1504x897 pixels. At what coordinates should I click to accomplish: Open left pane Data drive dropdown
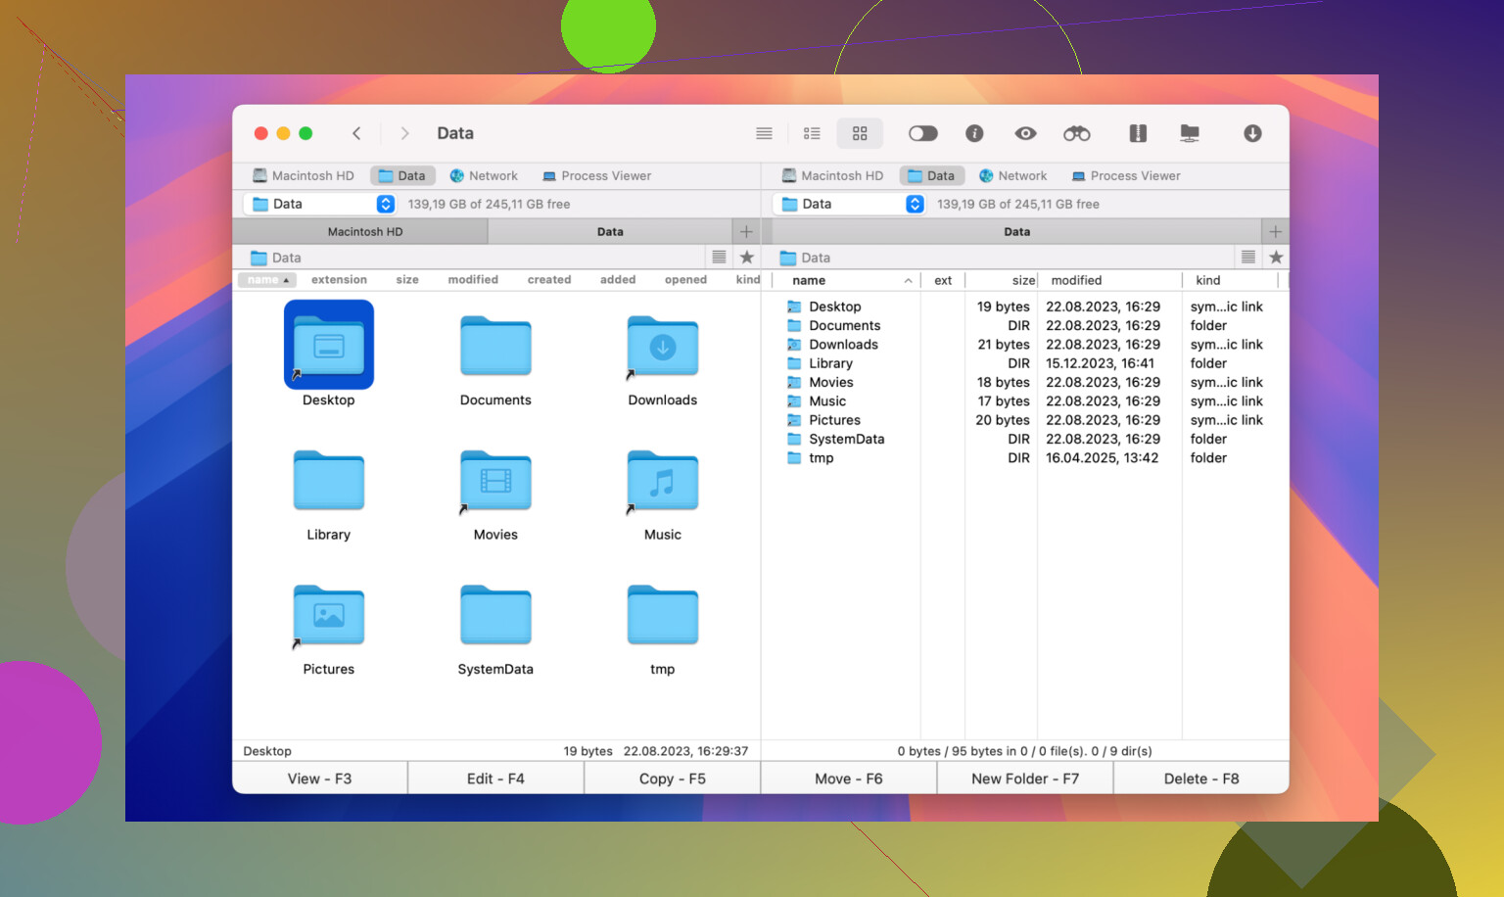(x=386, y=204)
